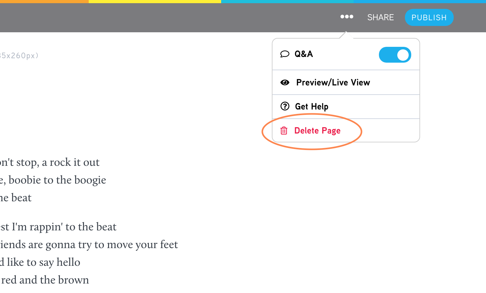Click the blue PUBLISH button
This screenshot has height=293, width=486.
(x=429, y=17)
